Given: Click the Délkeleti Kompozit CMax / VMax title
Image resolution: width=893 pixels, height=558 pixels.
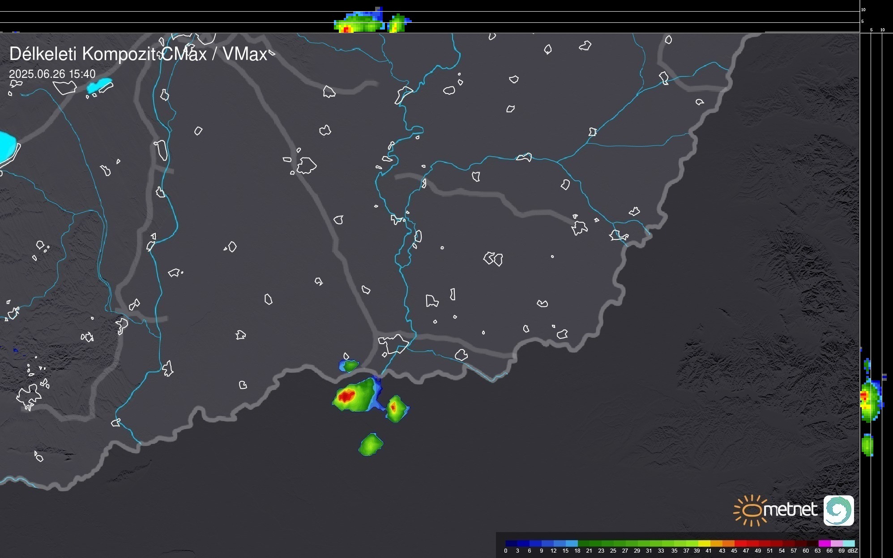Looking at the screenshot, I should (138, 54).
